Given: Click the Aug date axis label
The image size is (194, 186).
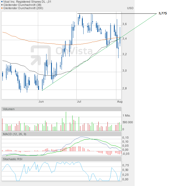Looking at the screenshot, I should coord(120,101).
